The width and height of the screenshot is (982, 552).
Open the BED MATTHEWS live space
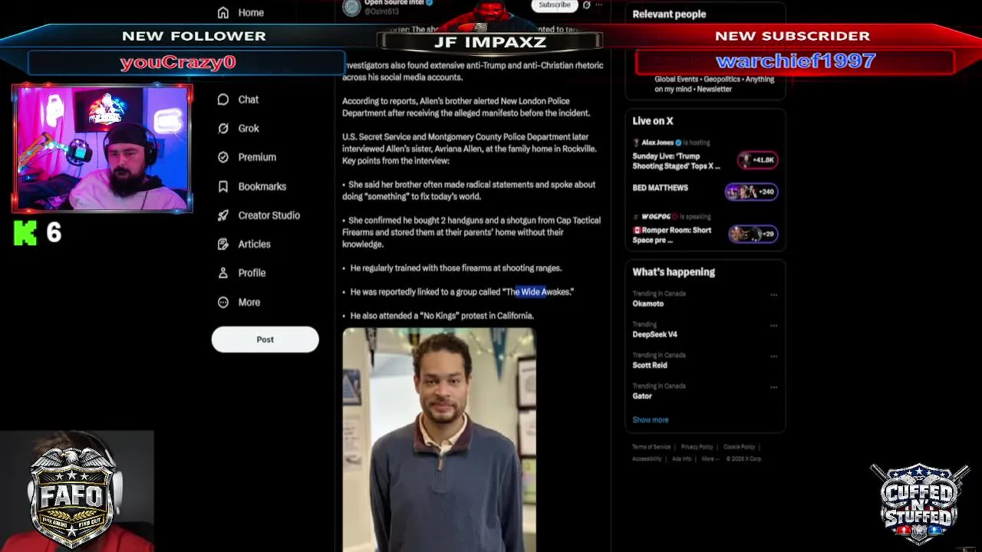point(660,188)
